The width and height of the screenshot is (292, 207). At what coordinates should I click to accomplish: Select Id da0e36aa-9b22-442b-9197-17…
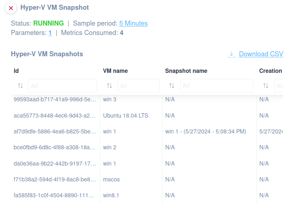pos(55,164)
